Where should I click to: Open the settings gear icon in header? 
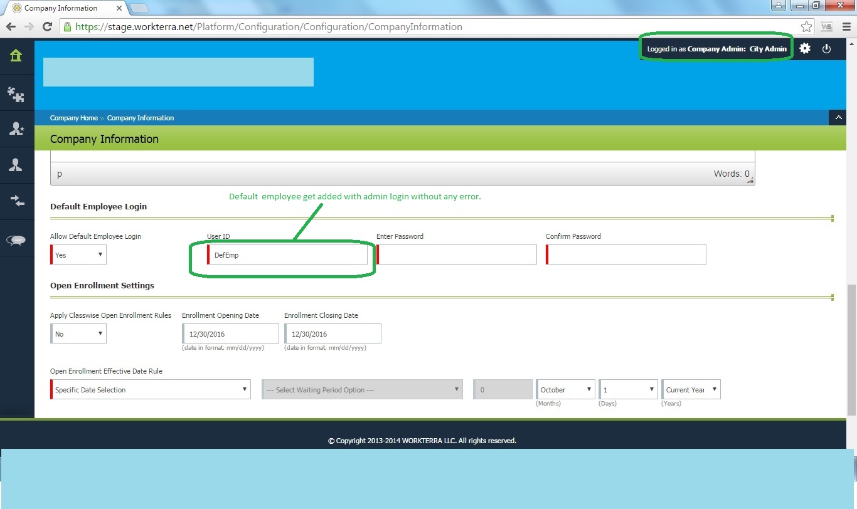click(805, 48)
